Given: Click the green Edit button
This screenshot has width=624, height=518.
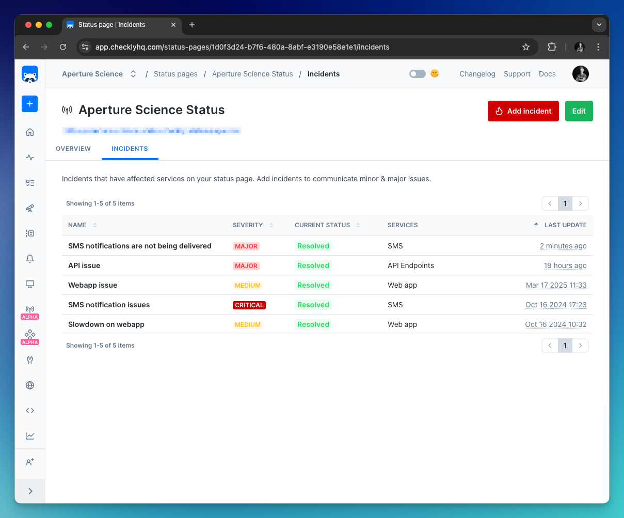Looking at the screenshot, I should click(x=579, y=111).
